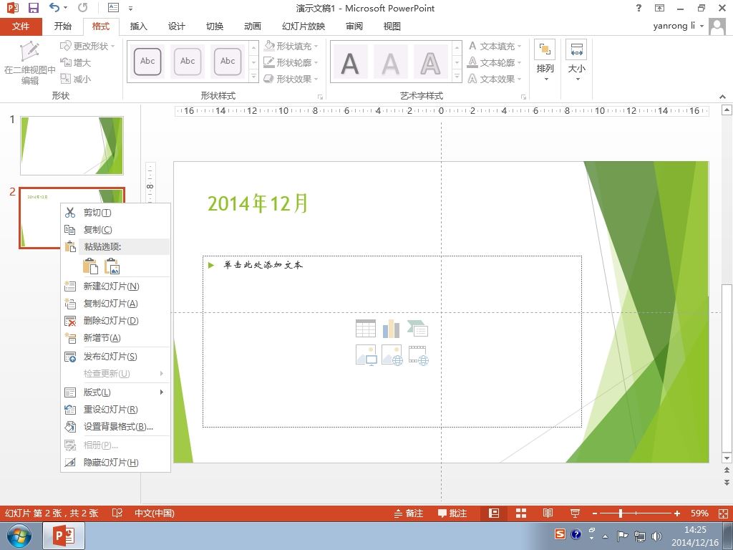733x550 pixels.
Task: Select slide 1 thumbnail
Action: coord(72,145)
